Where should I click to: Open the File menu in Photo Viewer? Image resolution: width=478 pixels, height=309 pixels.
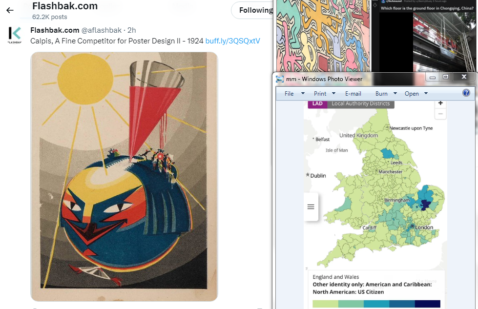[x=289, y=94]
